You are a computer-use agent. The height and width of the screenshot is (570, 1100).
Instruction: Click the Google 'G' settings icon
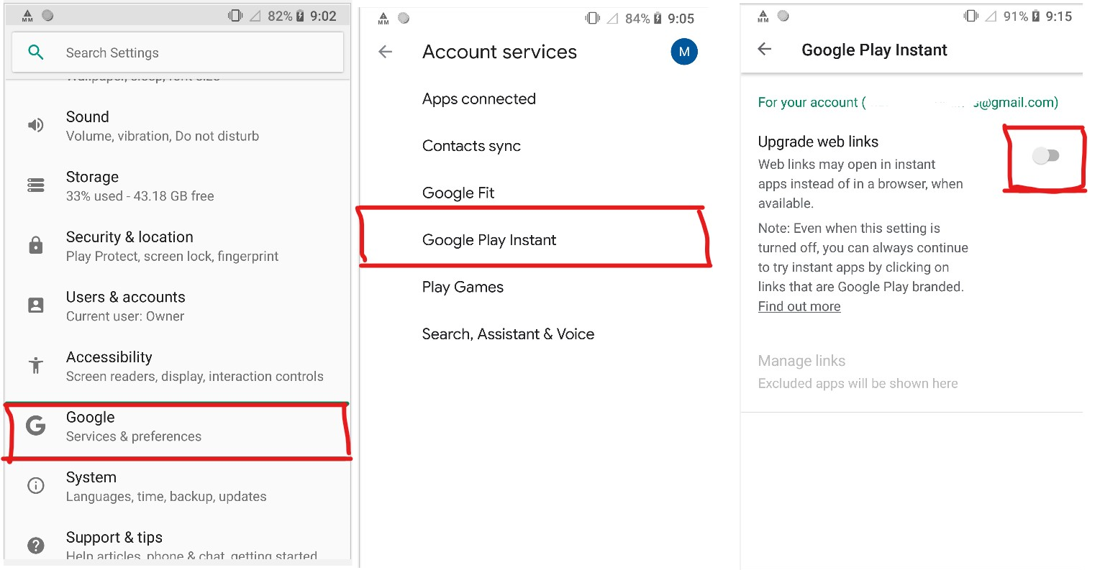coord(36,426)
